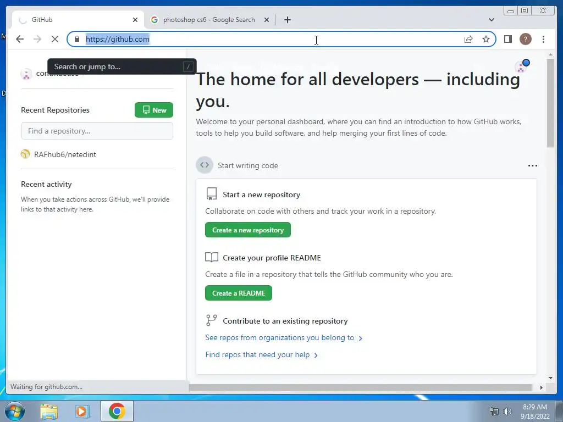Click the horizontal scrollbar at the bottom
Viewport: 563px width, 422px height.
[x=360, y=387]
